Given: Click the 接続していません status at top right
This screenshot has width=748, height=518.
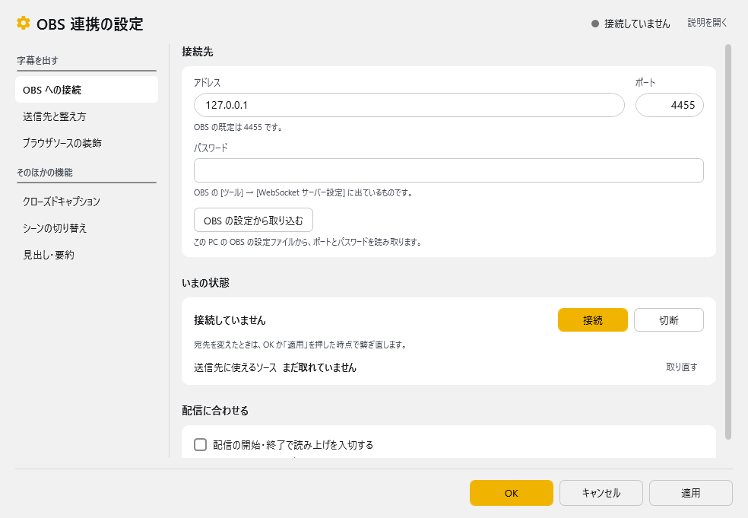Looking at the screenshot, I should 637,24.
